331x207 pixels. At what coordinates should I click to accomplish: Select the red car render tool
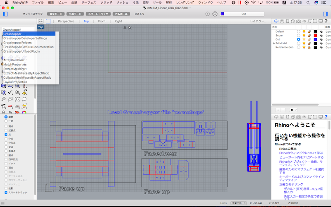10,106
